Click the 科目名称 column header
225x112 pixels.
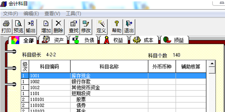click(x=109, y=66)
